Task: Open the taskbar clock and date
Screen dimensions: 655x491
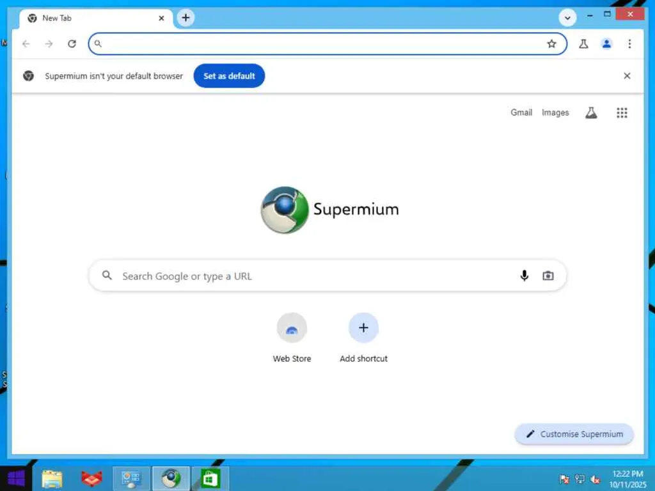Action: [627, 479]
